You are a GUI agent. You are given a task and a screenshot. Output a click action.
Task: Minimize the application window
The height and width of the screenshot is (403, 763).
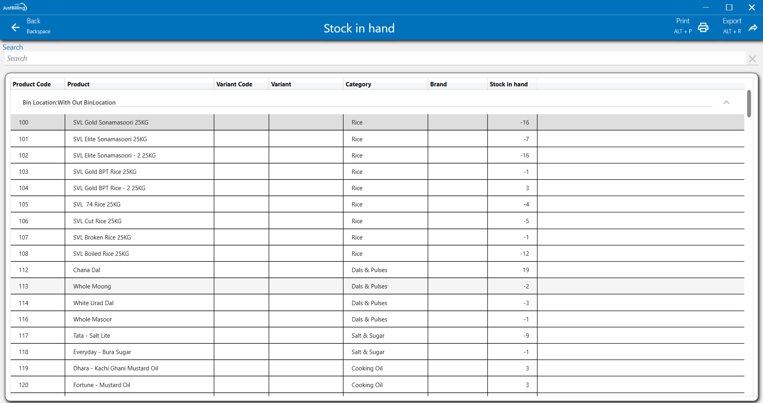706,7
